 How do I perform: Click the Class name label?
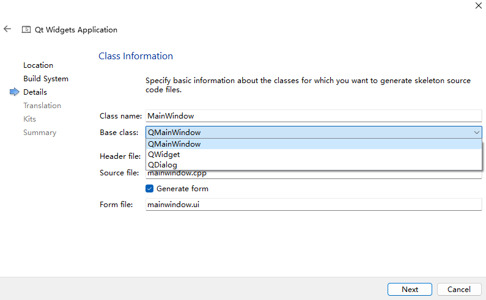(x=120, y=116)
